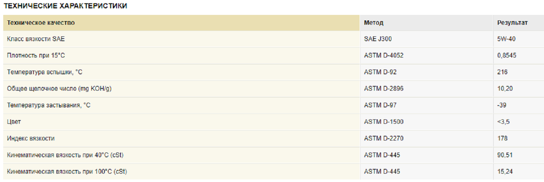Select 'Общее щелочное число (mg KOH/g)' label

pos(59,89)
